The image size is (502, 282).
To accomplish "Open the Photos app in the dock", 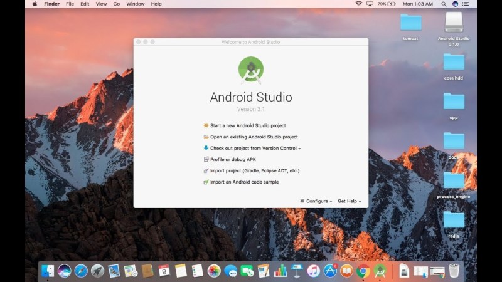I will 214,271.
